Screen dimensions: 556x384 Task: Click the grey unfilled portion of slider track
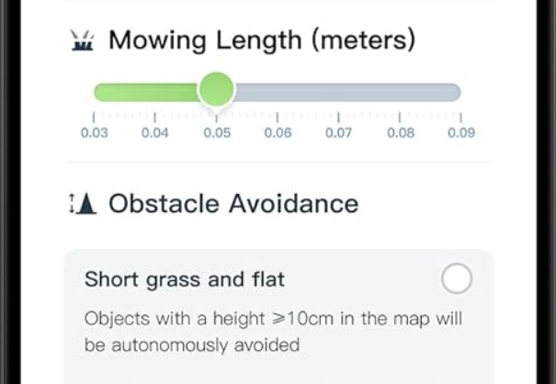(347, 93)
